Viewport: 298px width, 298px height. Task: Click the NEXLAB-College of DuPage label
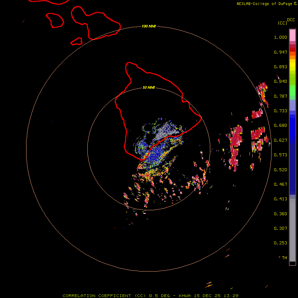[266, 4]
